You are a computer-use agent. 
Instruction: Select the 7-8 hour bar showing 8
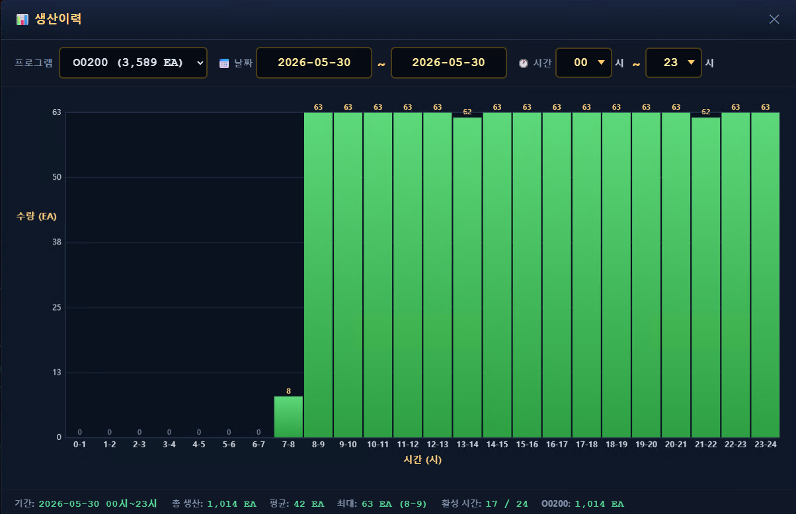pyautogui.click(x=288, y=416)
